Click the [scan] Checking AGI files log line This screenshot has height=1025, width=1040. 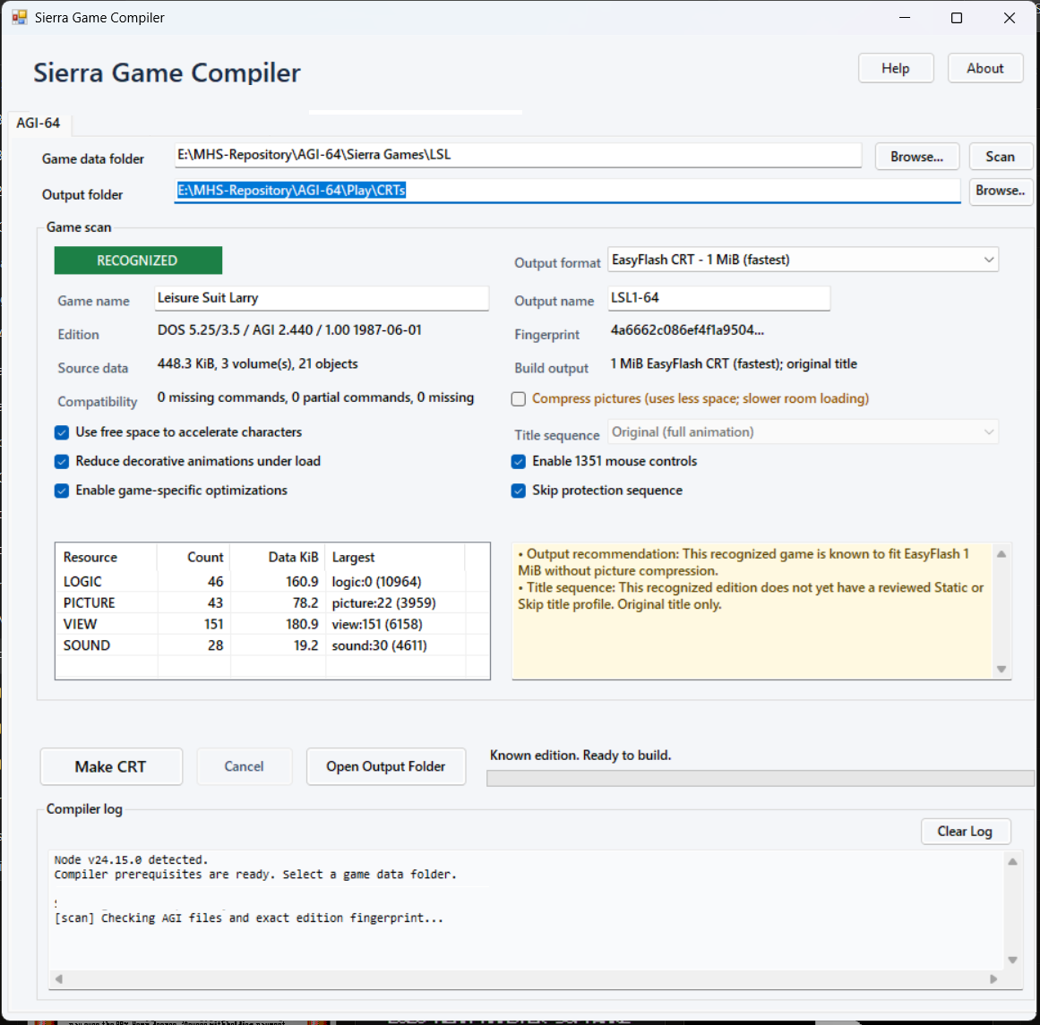[249, 919]
